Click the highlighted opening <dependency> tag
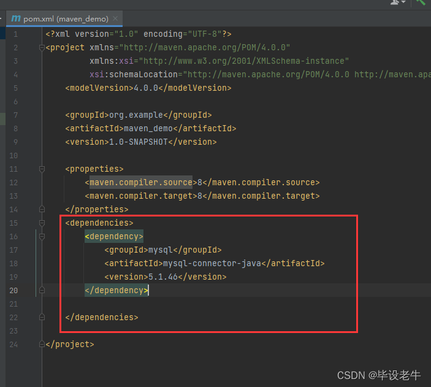Screen dimensions: 431x387 tap(114, 237)
